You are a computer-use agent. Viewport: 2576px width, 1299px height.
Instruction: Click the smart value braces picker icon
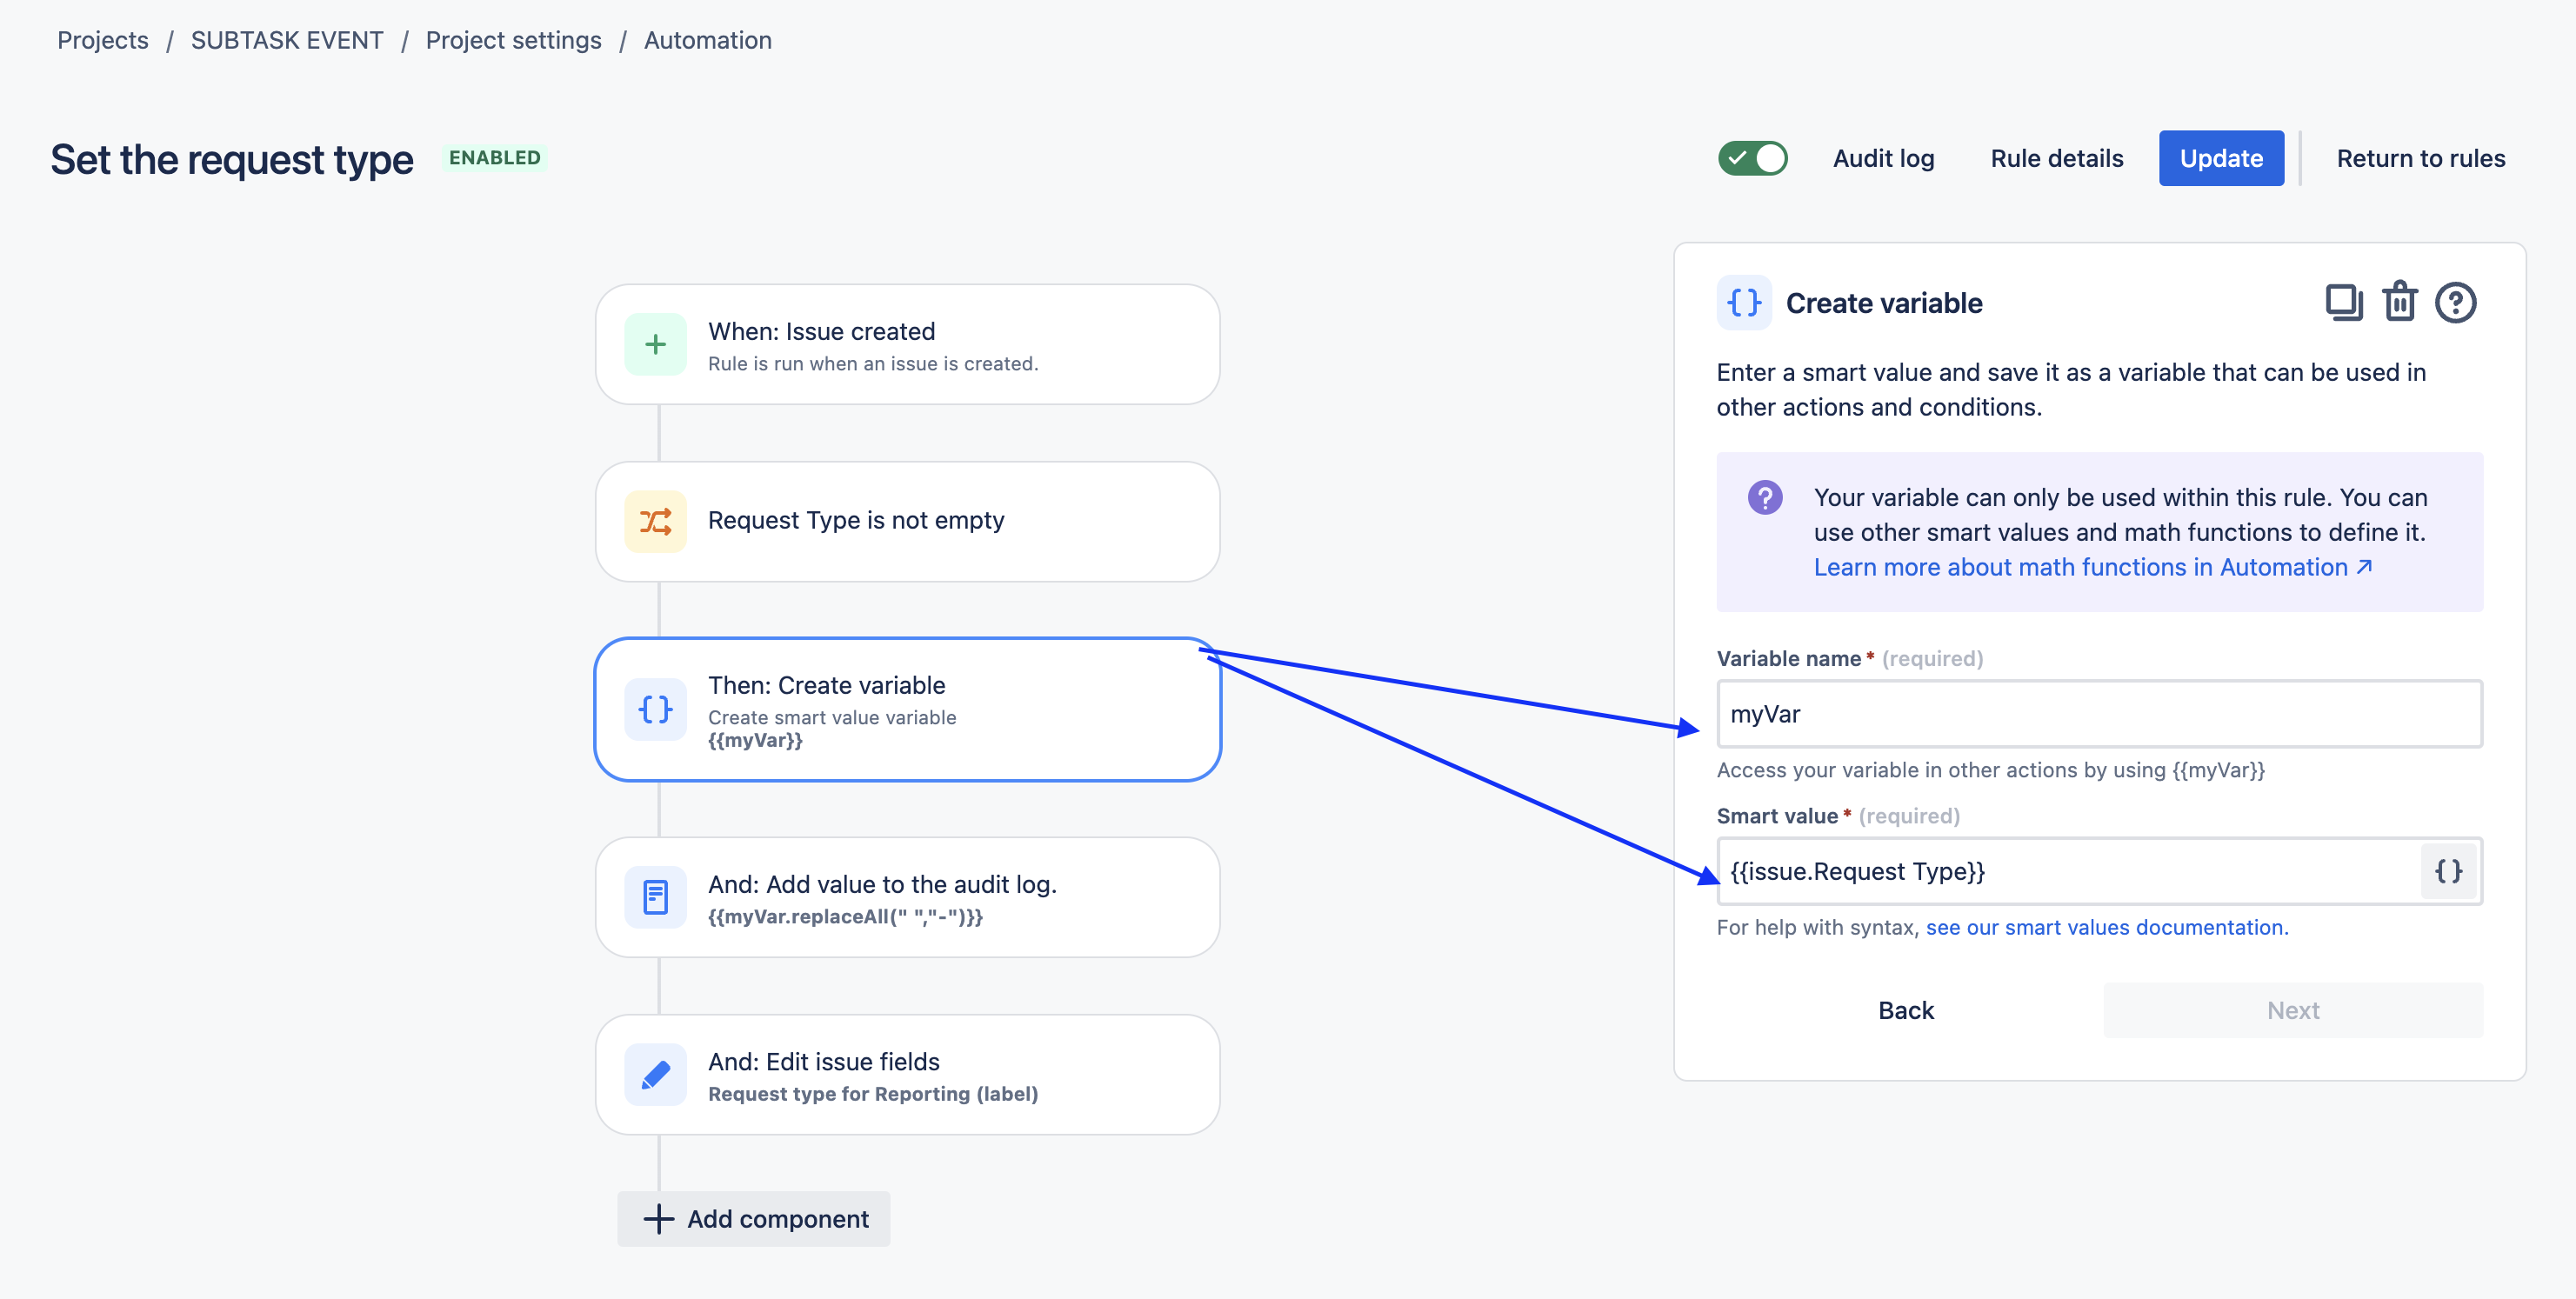pos(2448,871)
